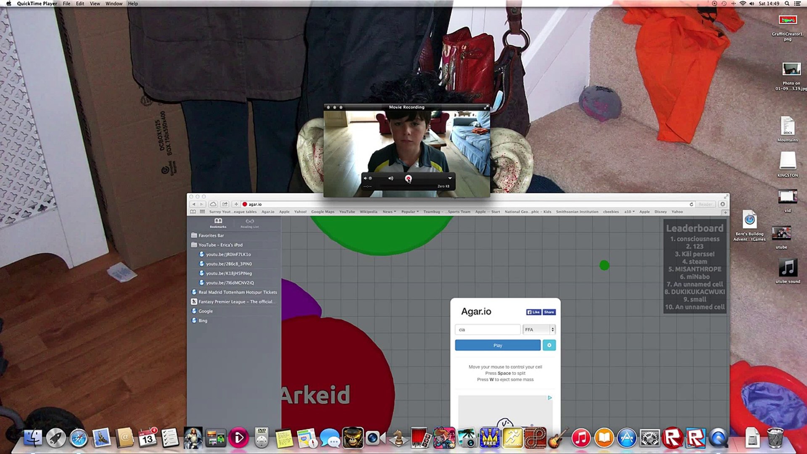Image resolution: width=807 pixels, height=454 pixels.
Task: Click YouTube in the favorites bar
Action: (347, 212)
